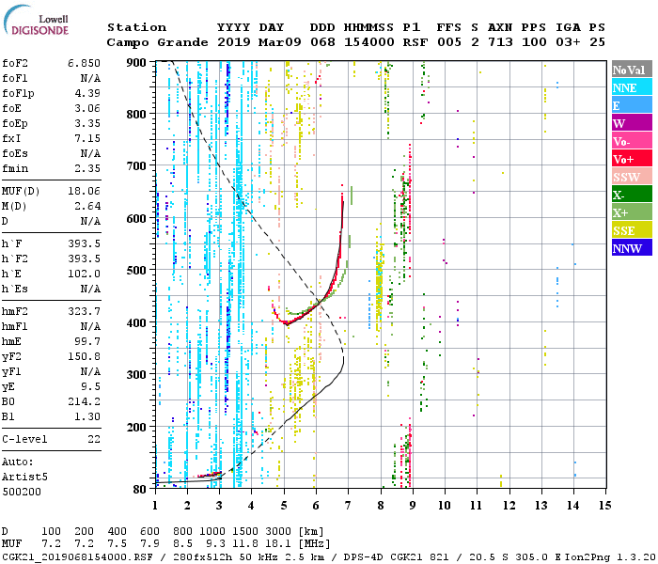Click the yE value 9.5
The image size is (658, 564).
[90, 387]
